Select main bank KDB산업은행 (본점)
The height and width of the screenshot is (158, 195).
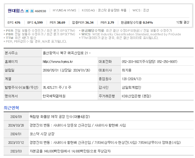(x=136, y=96)
